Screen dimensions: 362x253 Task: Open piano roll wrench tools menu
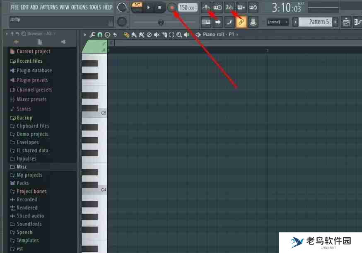pyautogui.click(x=92, y=35)
